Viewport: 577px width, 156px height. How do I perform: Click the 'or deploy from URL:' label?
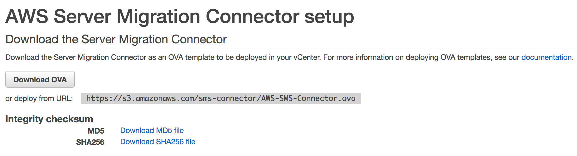39,99
